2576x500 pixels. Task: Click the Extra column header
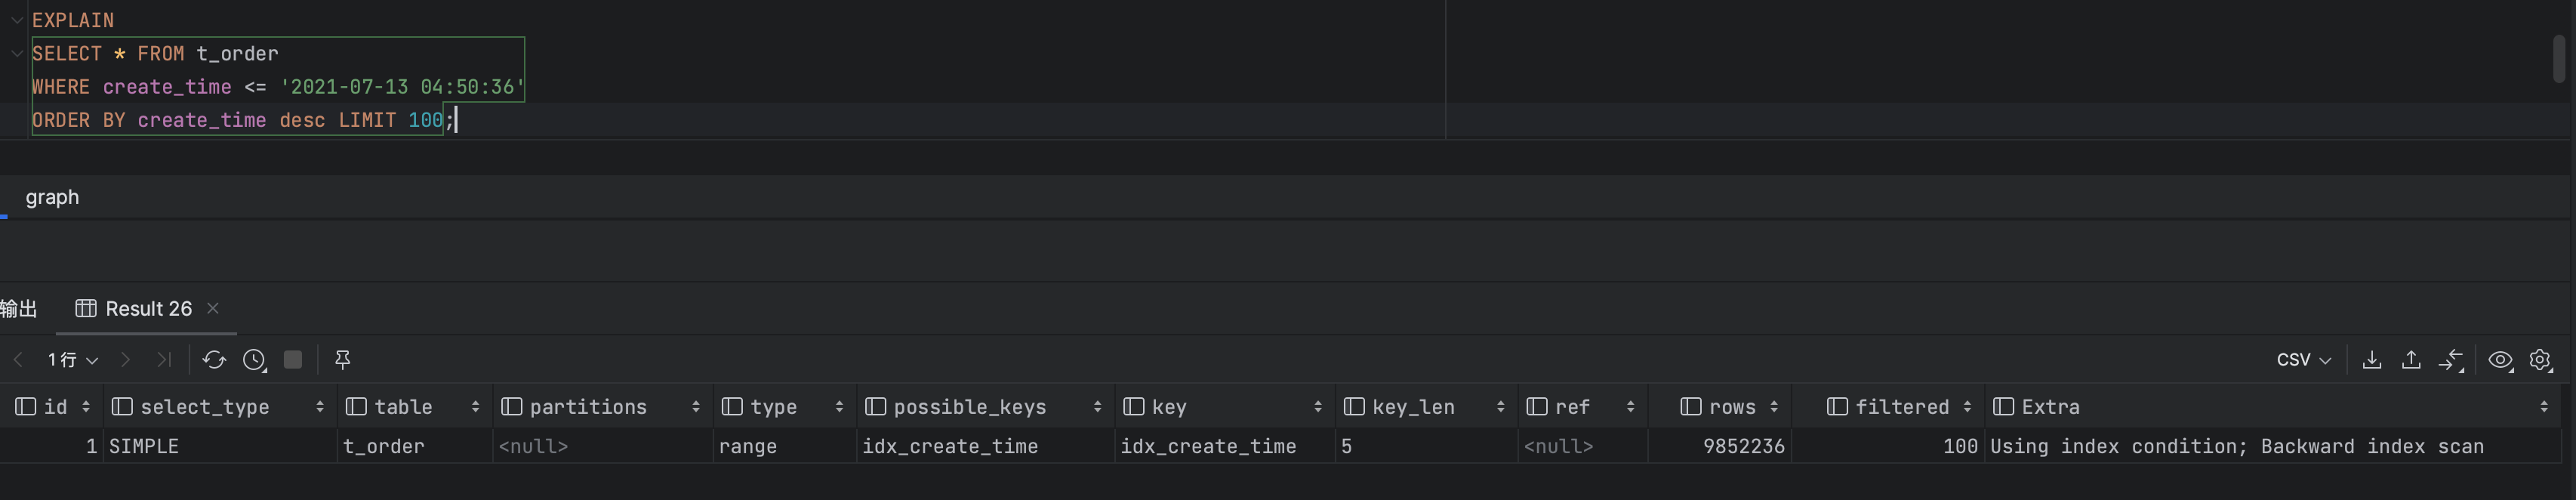2050,407
